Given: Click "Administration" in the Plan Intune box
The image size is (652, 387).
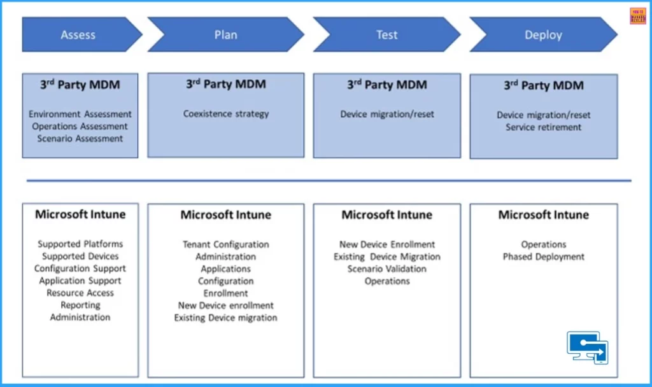Looking at the screenshot, I should click(x=226, y=257).
